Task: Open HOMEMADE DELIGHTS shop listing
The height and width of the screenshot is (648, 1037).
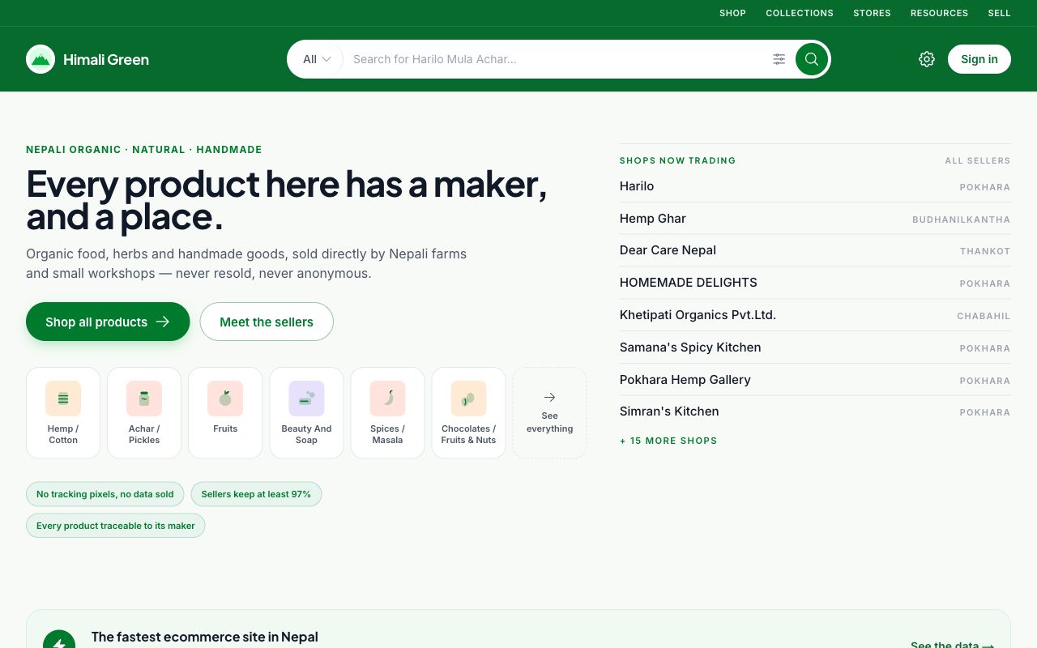Action: [x=815, y=283]
